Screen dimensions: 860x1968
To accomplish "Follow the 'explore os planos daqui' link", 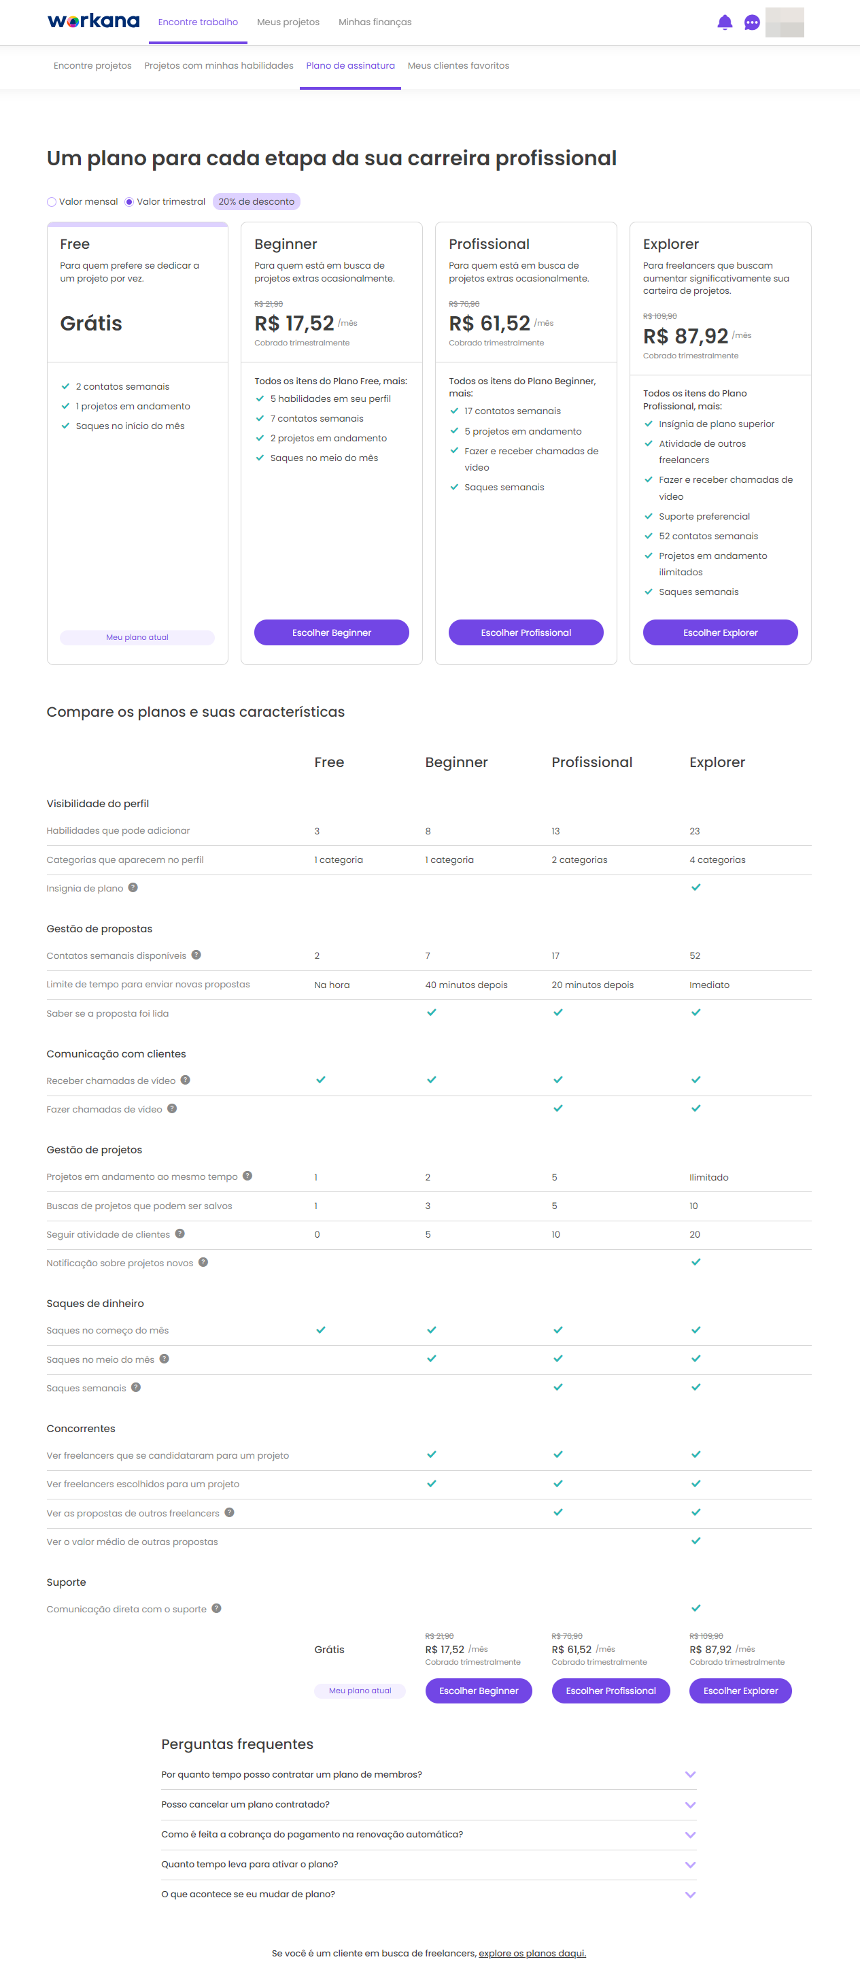I will pyautogui.click(x=532, y=1953).
